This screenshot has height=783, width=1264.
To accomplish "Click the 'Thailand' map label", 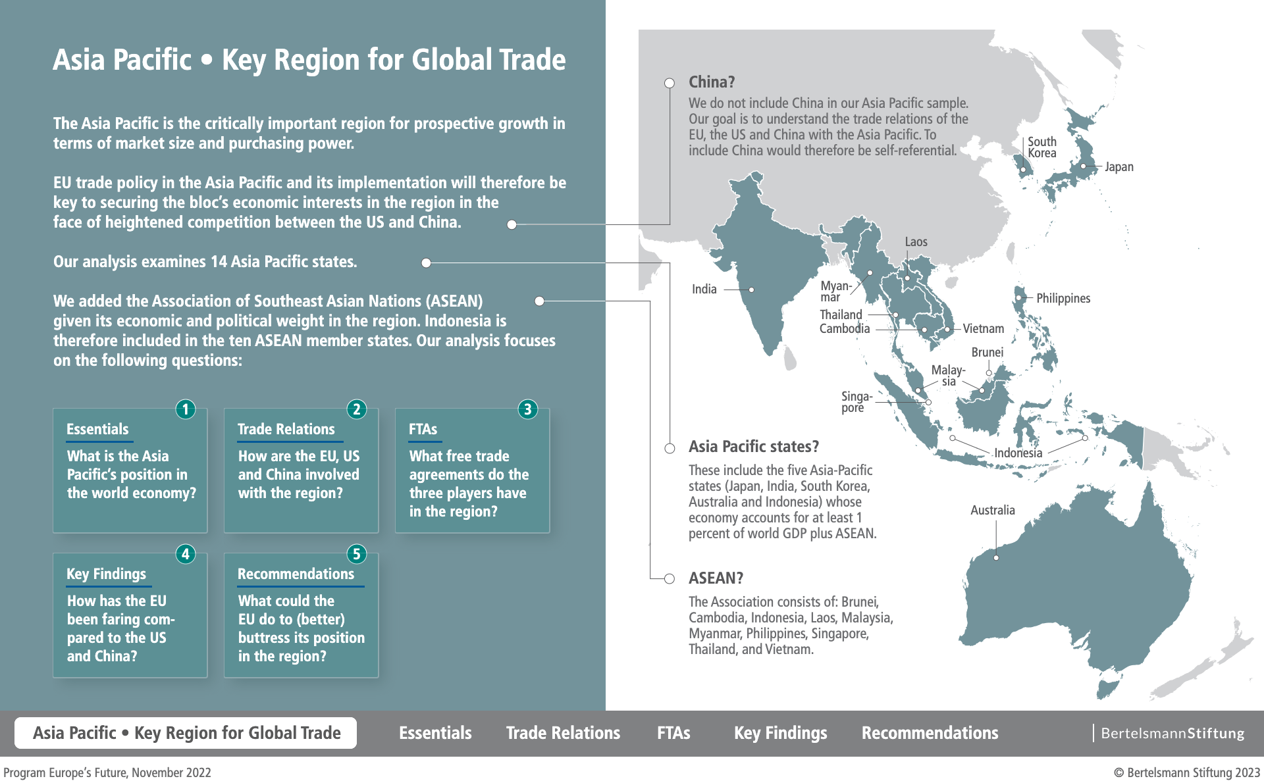I will (841, 315).
